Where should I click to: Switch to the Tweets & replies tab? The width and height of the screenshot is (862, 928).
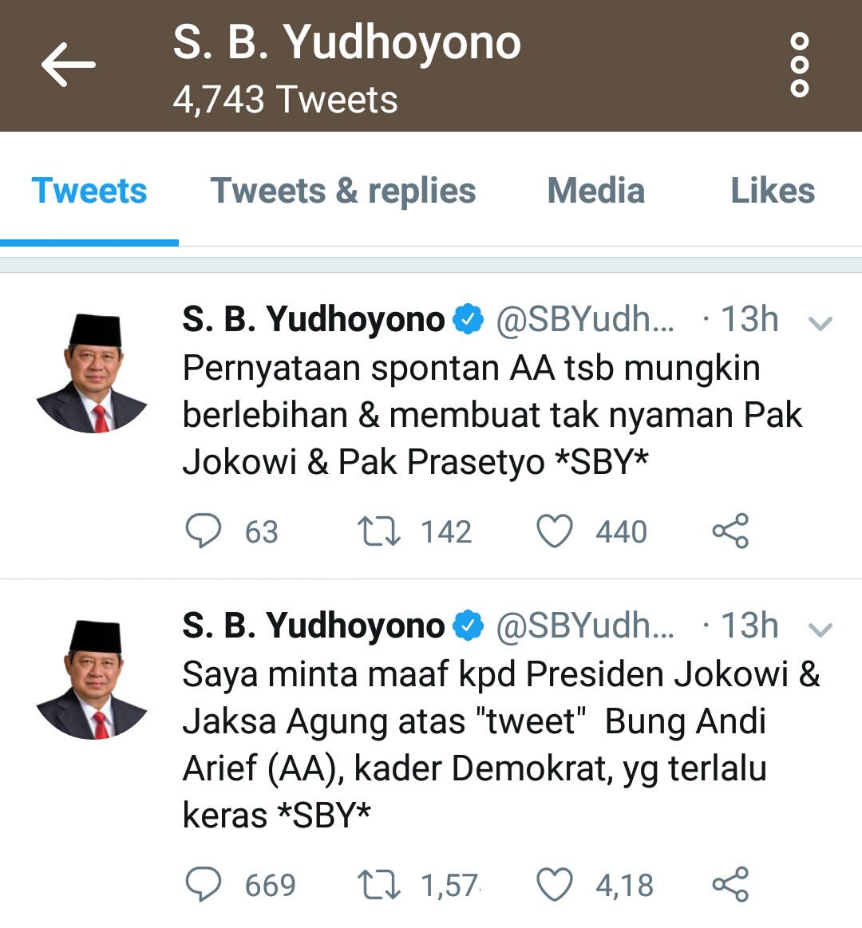(x=343, y=191)
